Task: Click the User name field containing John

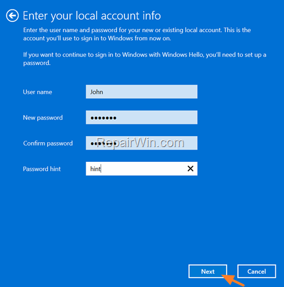Action: click(x=141, y=92)
